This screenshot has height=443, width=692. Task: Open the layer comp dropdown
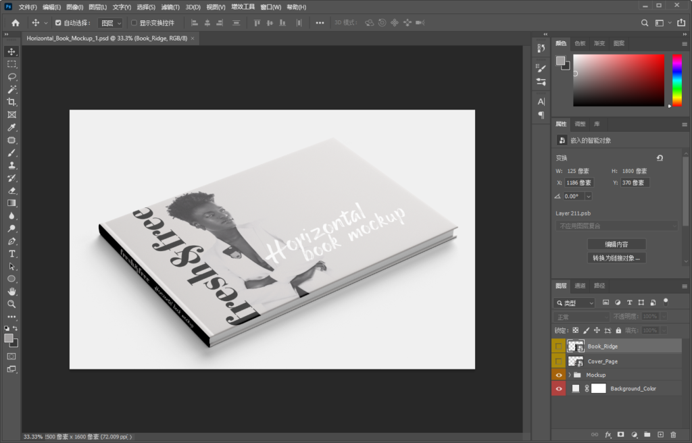tap(616, 226)
